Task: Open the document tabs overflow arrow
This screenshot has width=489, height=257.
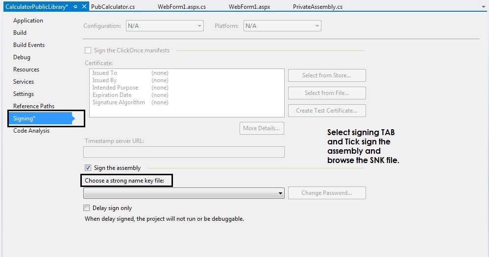Action: click(484, 7)
